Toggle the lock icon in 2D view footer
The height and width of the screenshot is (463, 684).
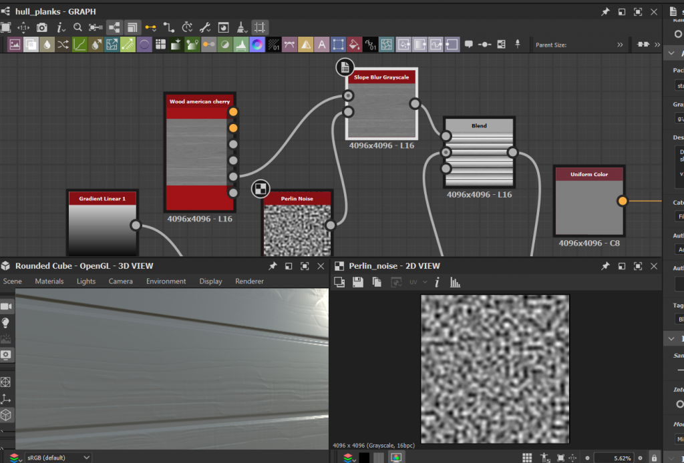653,458
